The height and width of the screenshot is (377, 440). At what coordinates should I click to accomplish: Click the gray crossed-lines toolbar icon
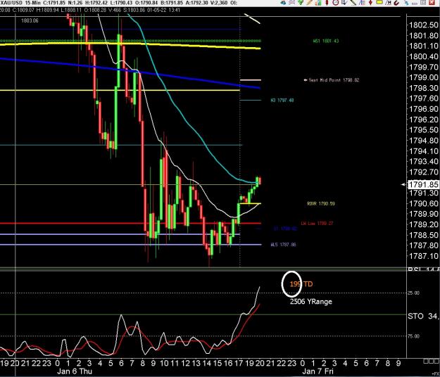pyautogui.click(x=292, y=3)
